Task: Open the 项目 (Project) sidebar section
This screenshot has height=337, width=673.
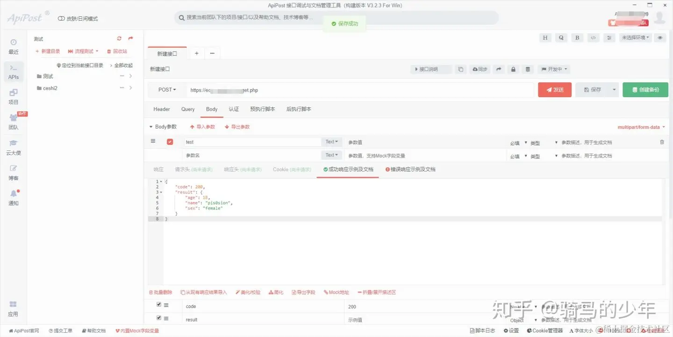Action: point(14,97)
